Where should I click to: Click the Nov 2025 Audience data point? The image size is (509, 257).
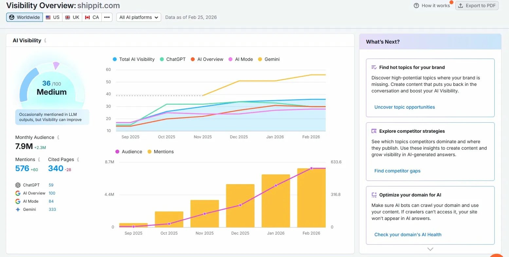tap(205, 214)
